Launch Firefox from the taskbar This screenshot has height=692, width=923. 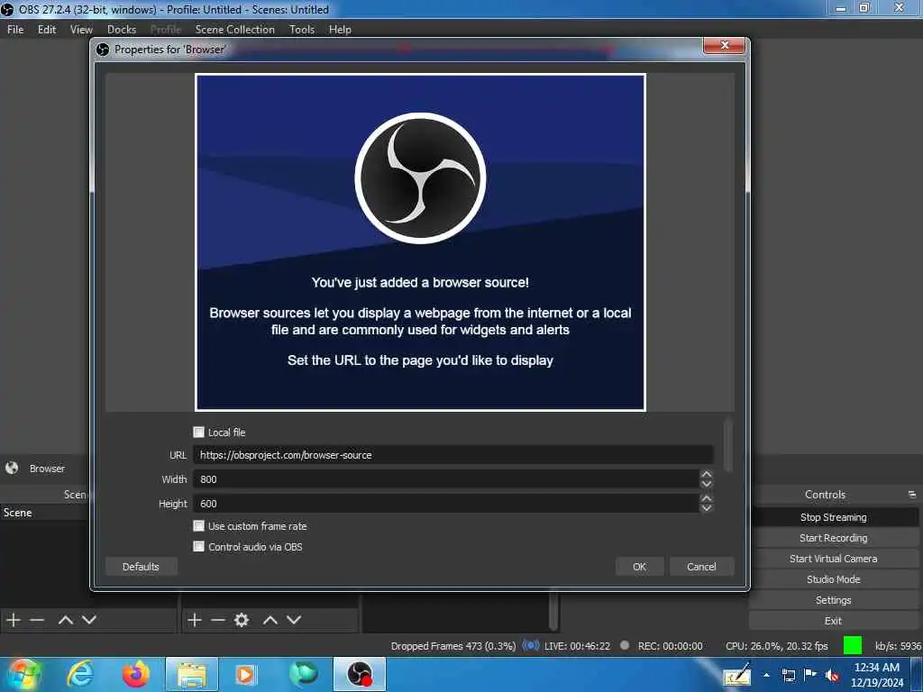coord(135,674)
